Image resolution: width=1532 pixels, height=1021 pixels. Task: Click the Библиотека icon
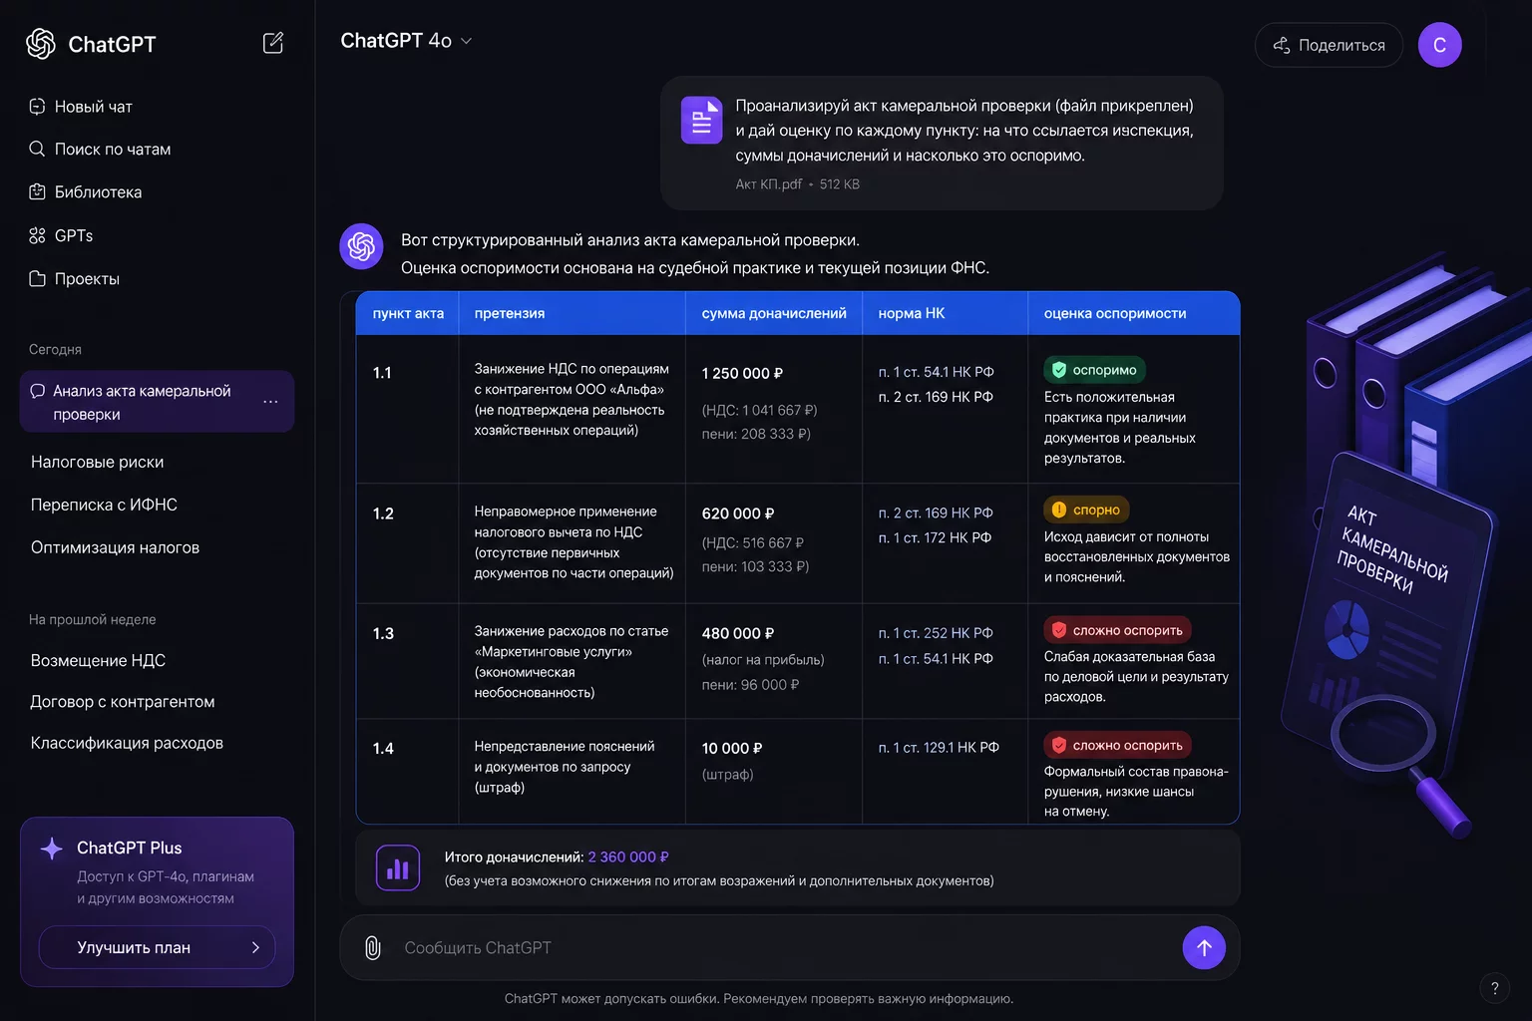tap(37, 192)
